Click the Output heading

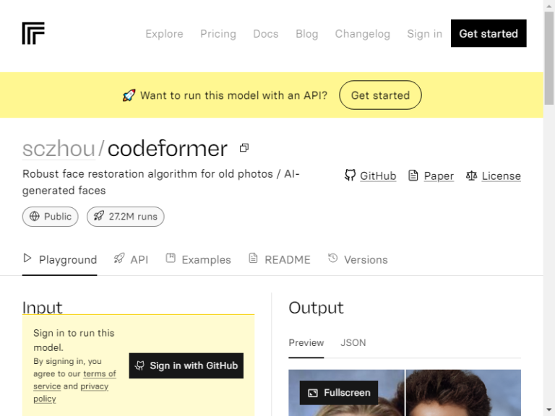click(x=316, y=308)
